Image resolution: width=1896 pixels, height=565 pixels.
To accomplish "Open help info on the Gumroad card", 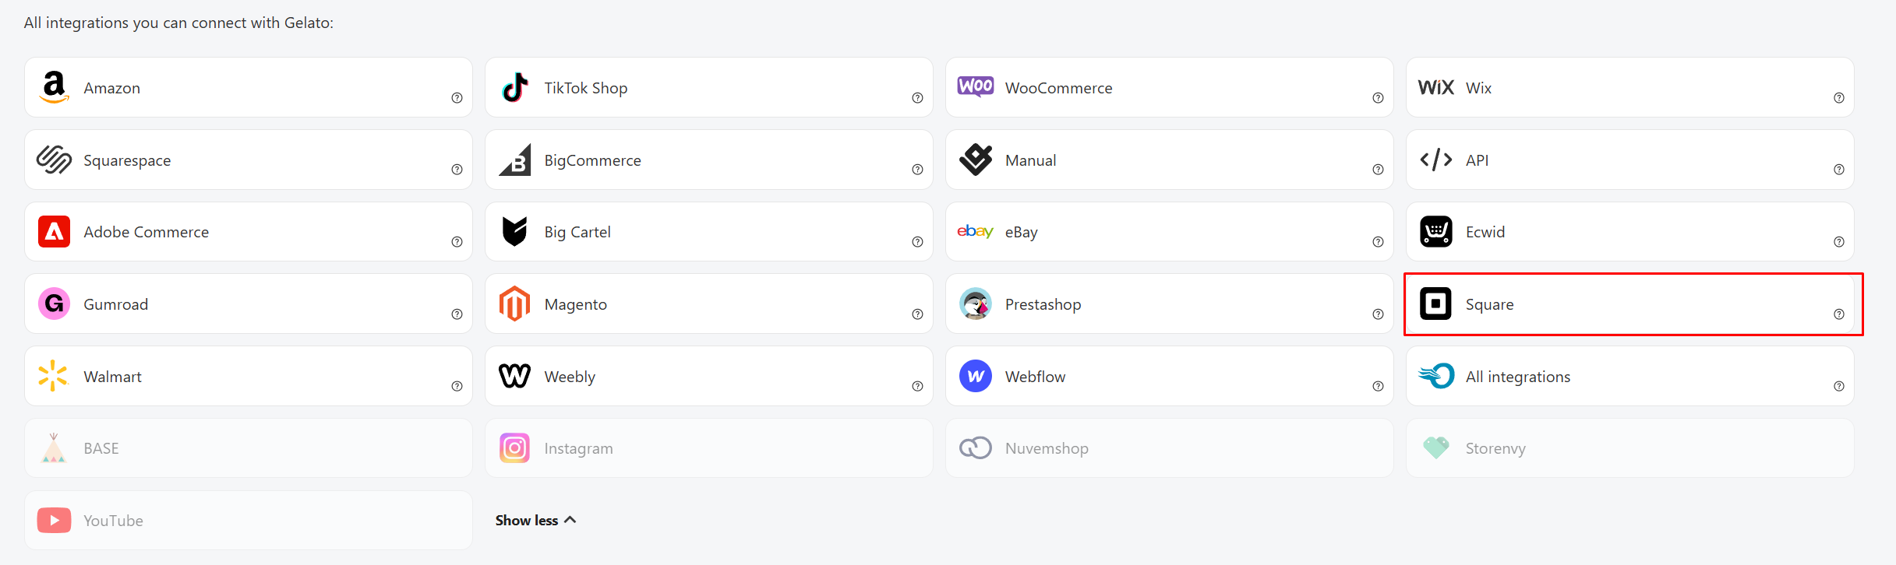I will [x=457, y=314].
